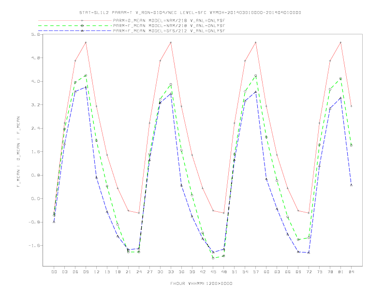Click the y-axis tick label -1.6

pyautogui.click(x=34, y=245)
